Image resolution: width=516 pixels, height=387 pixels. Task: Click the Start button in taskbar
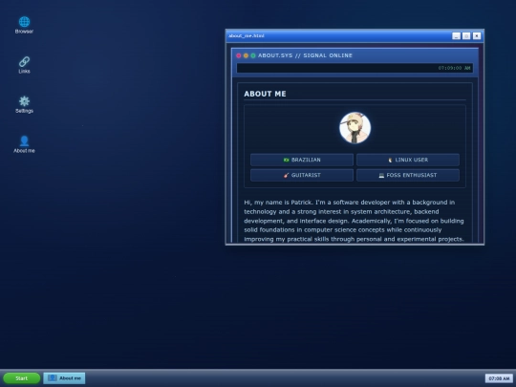[22, 378]
